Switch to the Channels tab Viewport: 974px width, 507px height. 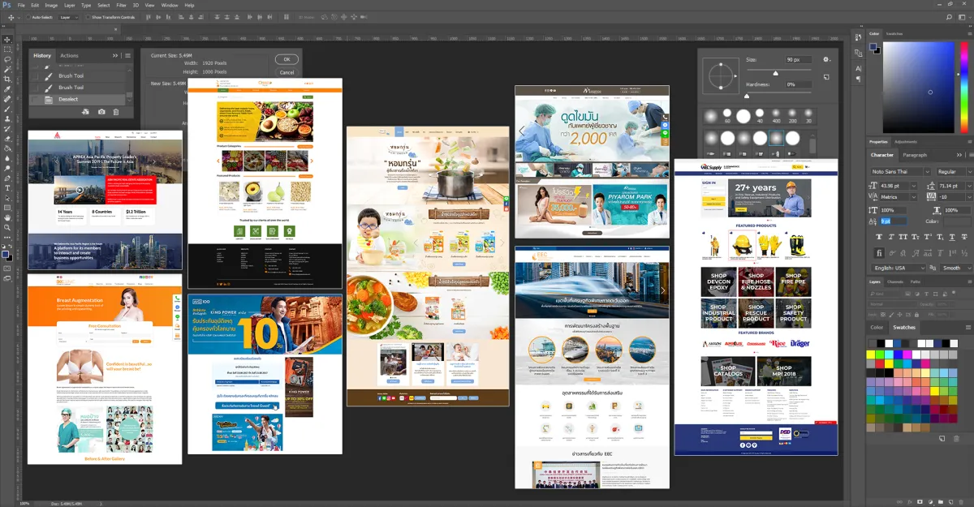point(895,281)
